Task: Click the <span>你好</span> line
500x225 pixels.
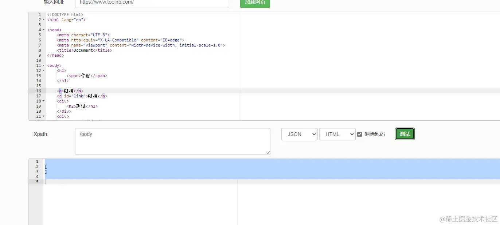Action: (x=87, y=76)
